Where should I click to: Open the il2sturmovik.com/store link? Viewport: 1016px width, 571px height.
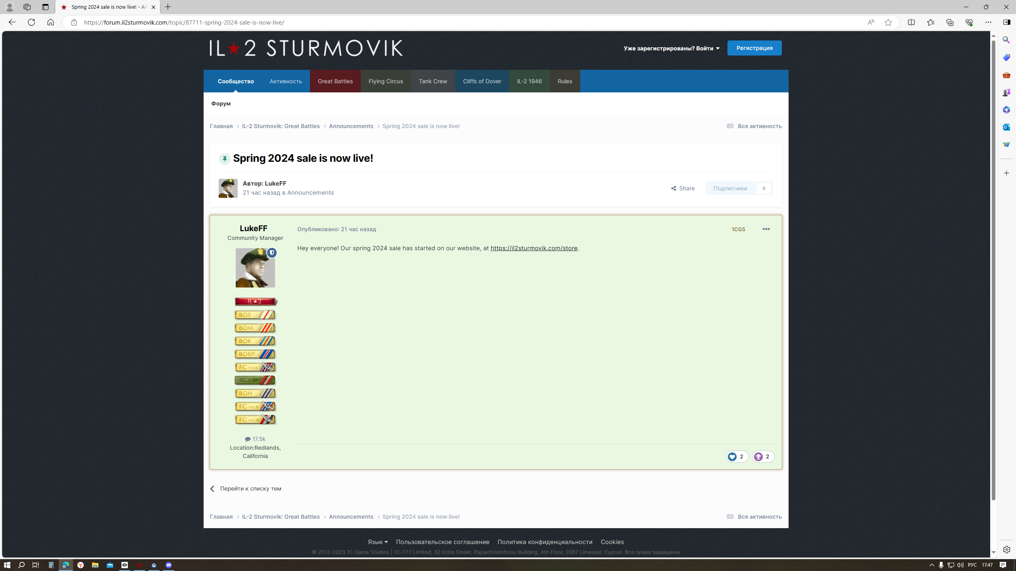(534, 248)
